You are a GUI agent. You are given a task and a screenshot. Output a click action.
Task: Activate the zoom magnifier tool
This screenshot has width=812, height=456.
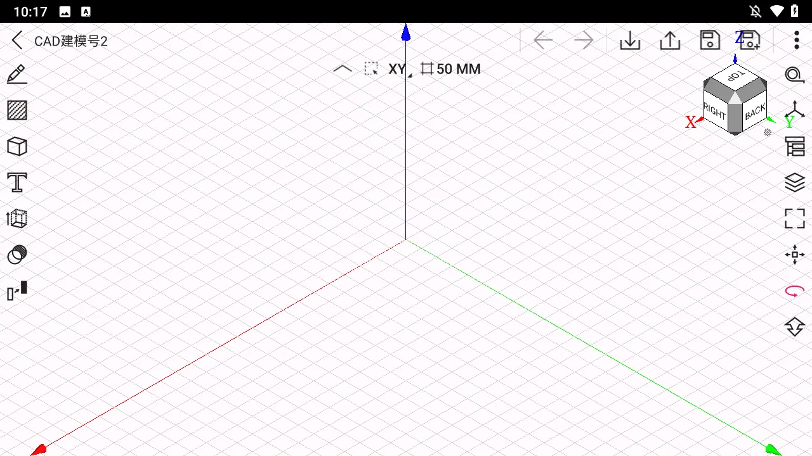tap(794, 75)
